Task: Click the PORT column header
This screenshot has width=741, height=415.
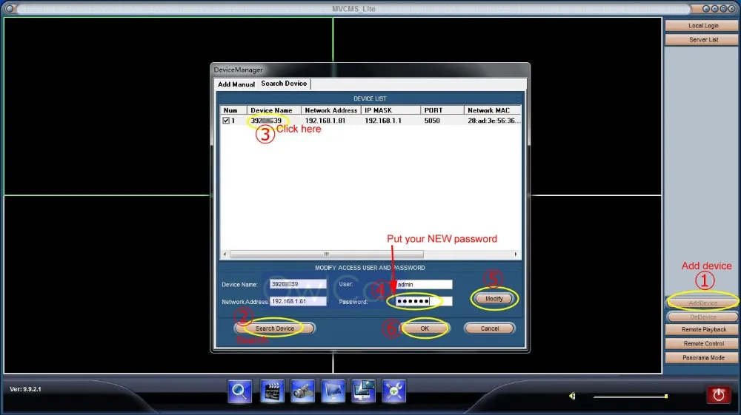Action: click(442, 110)
